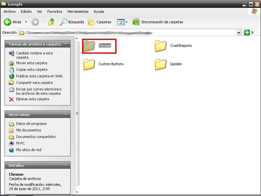Click the move folder task icon
The width and height of the screenshot is (261, 196).
[11, 63]
